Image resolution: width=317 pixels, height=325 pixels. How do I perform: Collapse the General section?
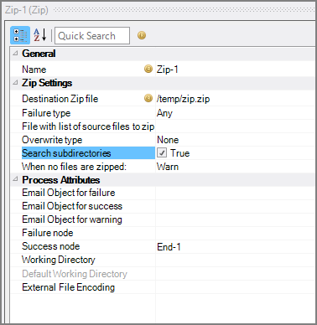(15, 53)
